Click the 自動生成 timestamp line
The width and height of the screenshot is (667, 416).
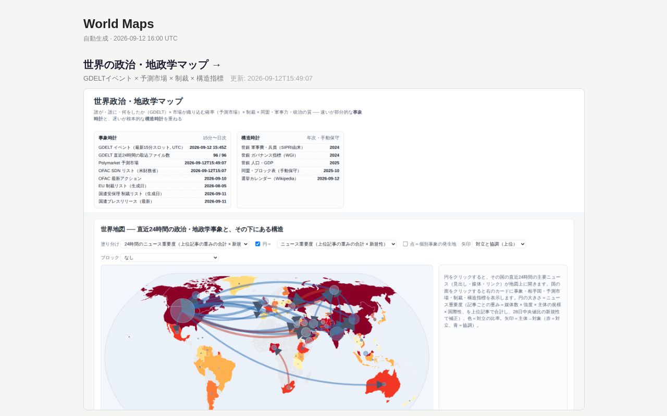point(130,38)
